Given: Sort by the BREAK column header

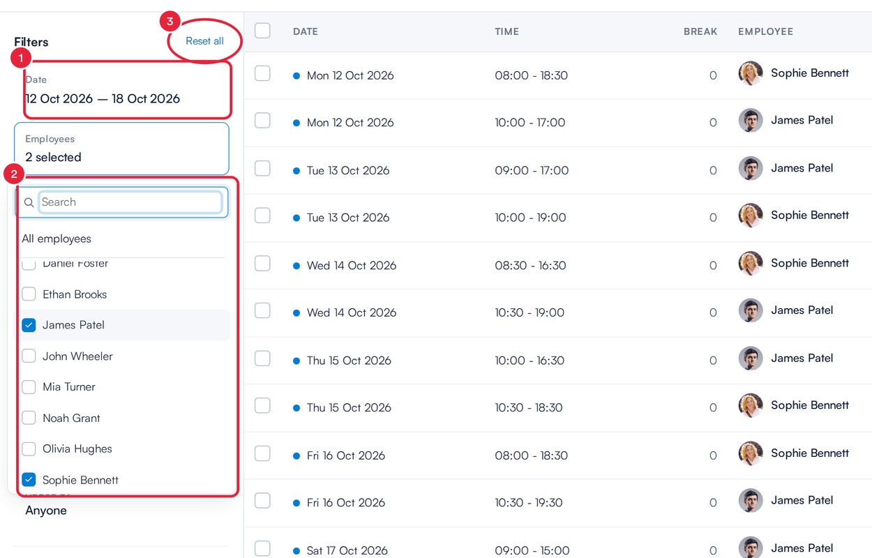Looking at the screenshot, I should click(x=700, y=31).
